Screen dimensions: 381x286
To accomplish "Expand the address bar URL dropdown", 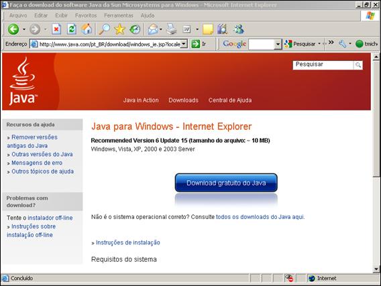I will [x=184, y=44].
